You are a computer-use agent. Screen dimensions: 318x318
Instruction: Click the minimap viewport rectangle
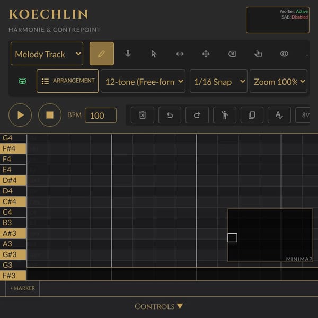tap(233, 237)
